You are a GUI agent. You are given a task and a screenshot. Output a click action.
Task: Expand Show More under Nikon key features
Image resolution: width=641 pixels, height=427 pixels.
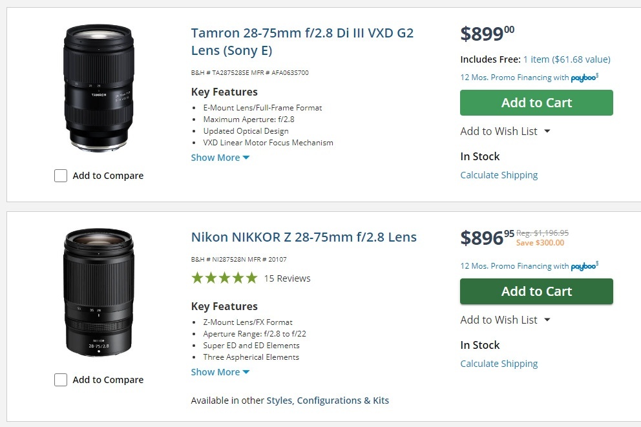[x=220, y=372]
